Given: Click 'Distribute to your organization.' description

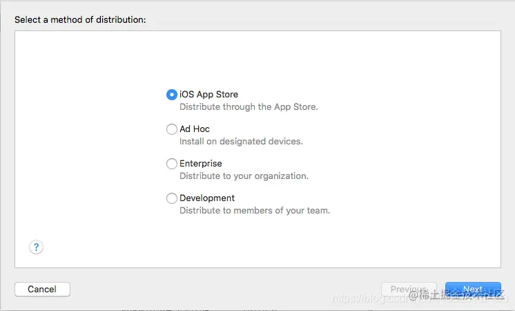Looking at the screenshot, I should pos(244,176).
